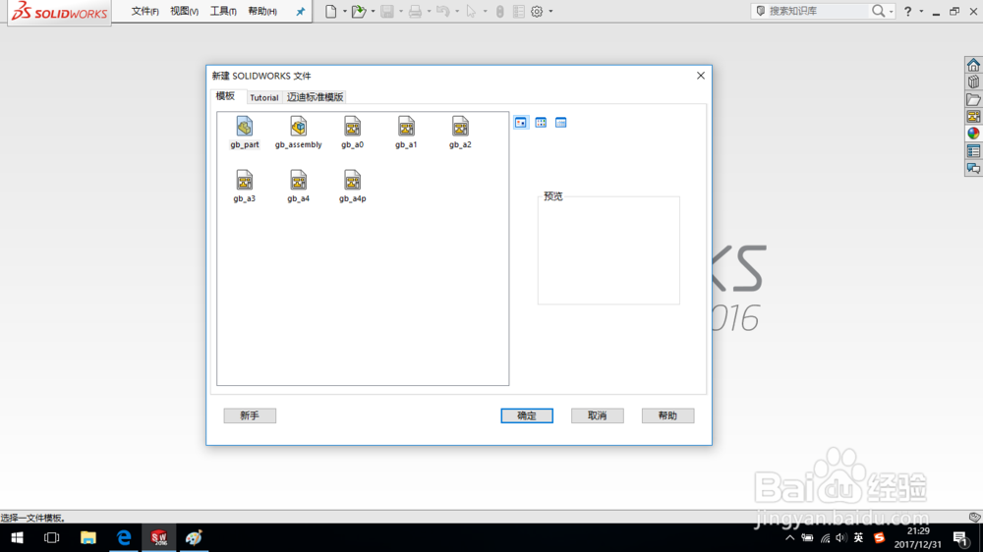Choose the gb_a1 drawing template
The height and width of the screenshot is (552, 983).
(x=406, y=133)
